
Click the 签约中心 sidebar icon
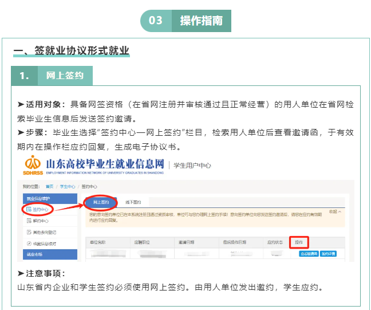click(29, 209)
